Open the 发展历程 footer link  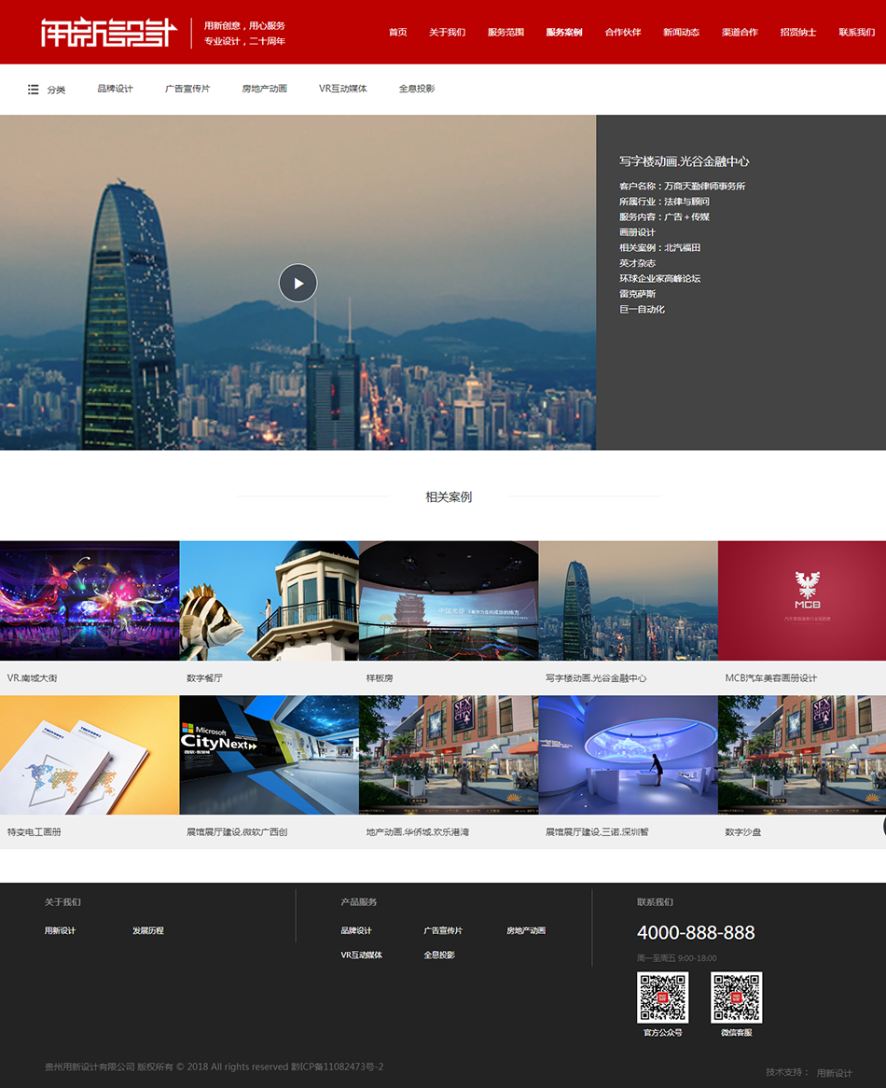click(148, 930)
